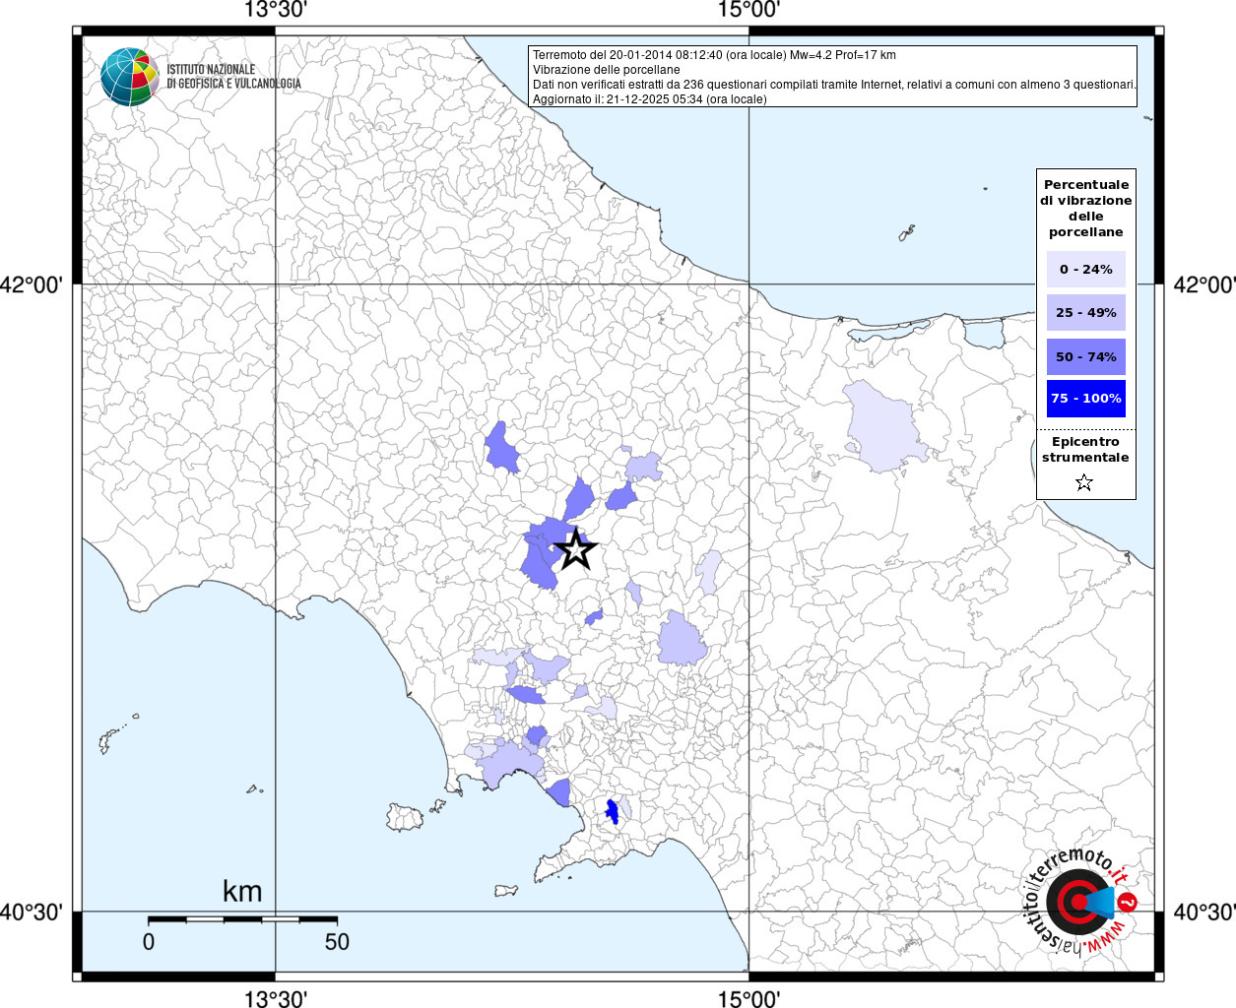Click the top 13°30' longitude label
The width and height of the screenshot is (1236, 1008).
(276, 11)
